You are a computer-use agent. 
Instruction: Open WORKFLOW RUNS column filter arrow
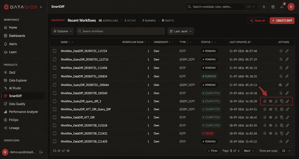(148, 42)
